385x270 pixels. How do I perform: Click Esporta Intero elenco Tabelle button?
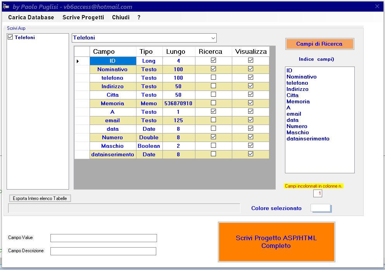click(40, 198)
